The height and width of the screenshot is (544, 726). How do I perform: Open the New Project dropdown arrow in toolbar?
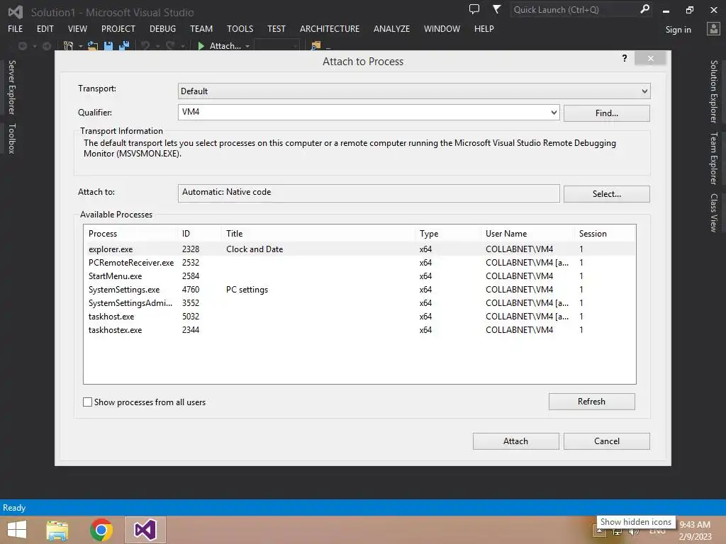click(x=81, y=46)
